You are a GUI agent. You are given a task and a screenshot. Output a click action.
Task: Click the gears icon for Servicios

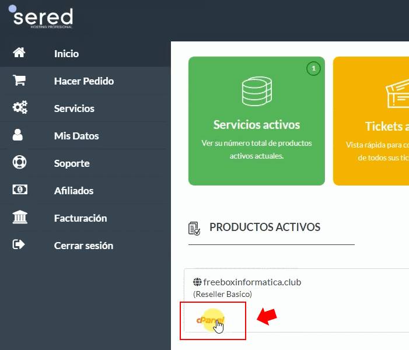(19, 108)
